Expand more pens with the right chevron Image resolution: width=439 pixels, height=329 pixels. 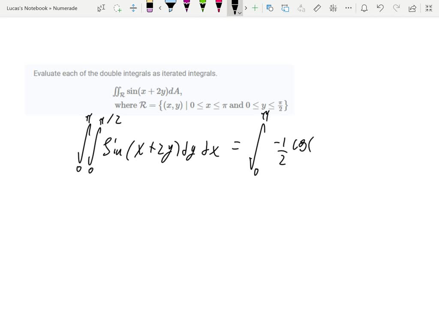pos(246,8)
